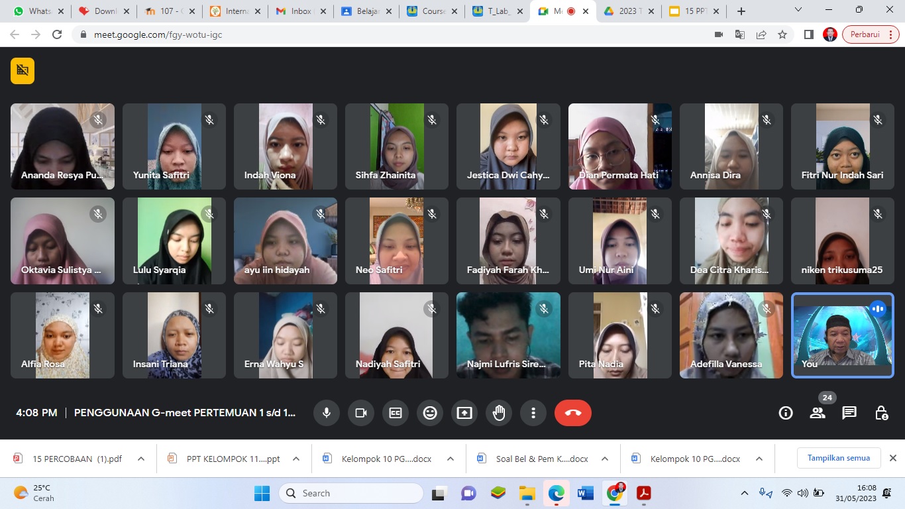Open the emoji reactions button
This screenshot has width=905, height=509.
click(430, 413)
